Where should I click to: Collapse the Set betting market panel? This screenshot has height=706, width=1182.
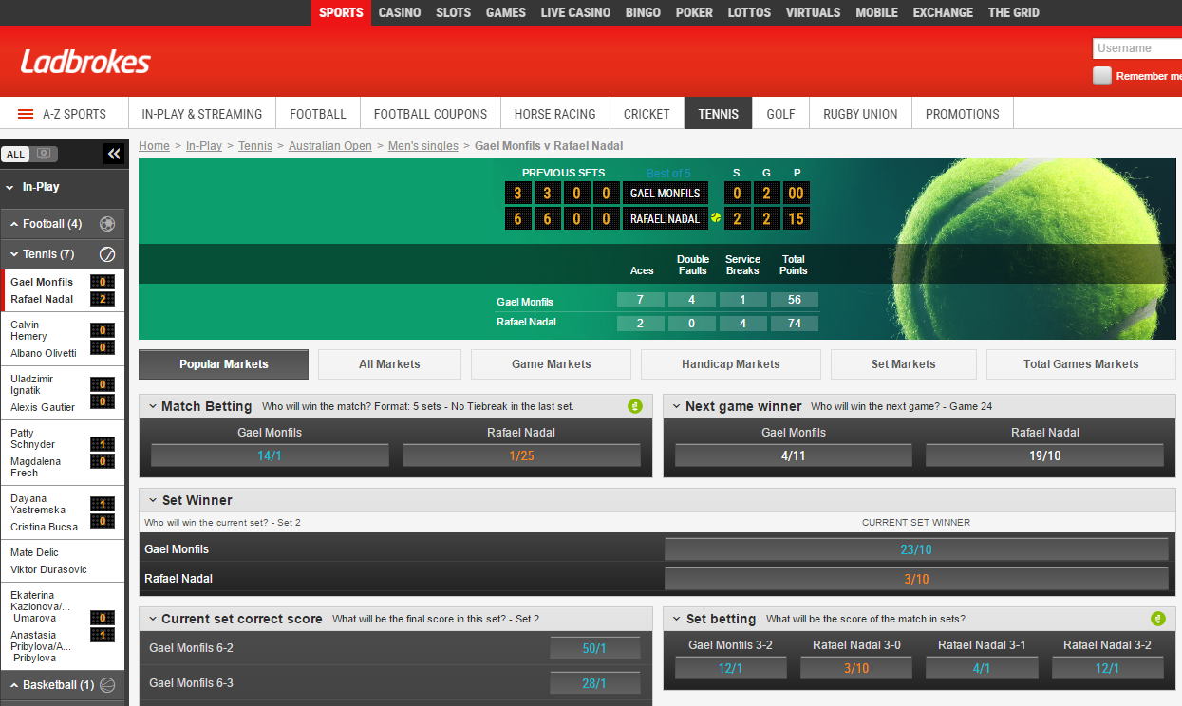click(x=676, y=619)
